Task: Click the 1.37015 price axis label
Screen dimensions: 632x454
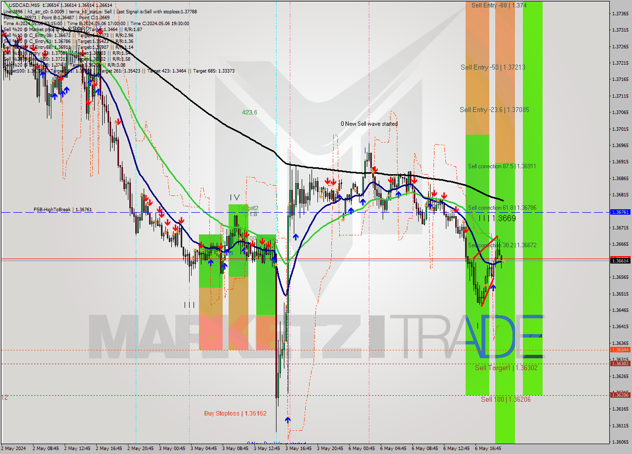Action: 620,129
